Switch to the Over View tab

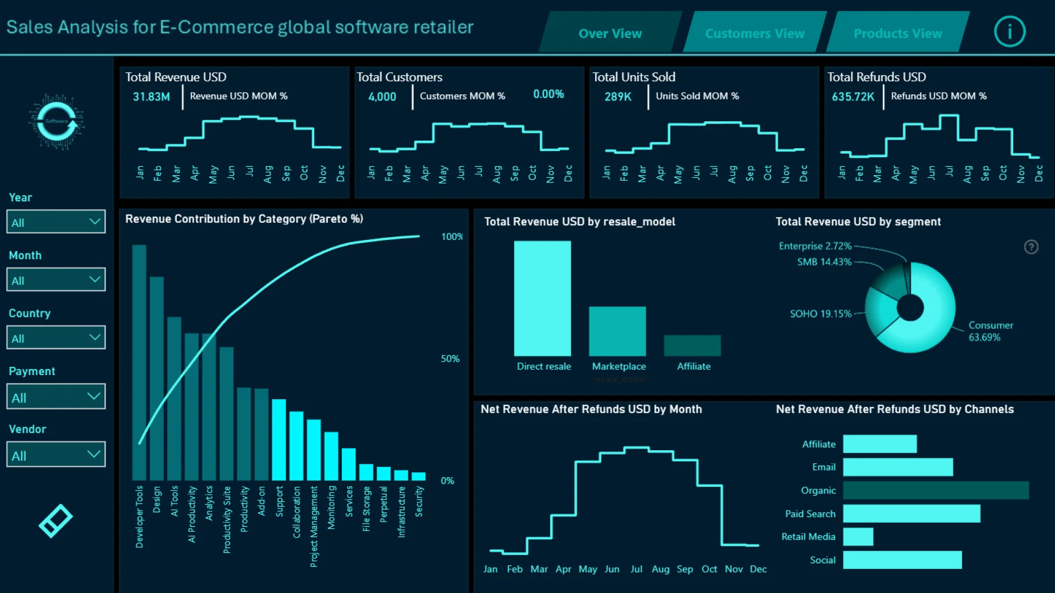click(x=610, y=33)
